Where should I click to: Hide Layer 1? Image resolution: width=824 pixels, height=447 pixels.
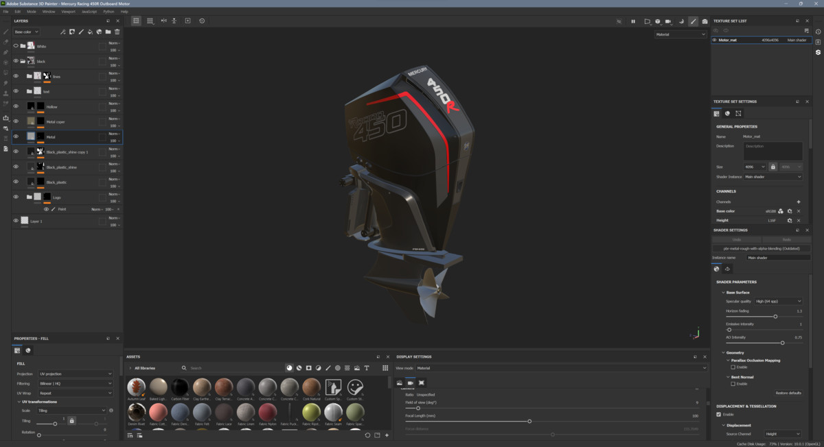[16, 221]
